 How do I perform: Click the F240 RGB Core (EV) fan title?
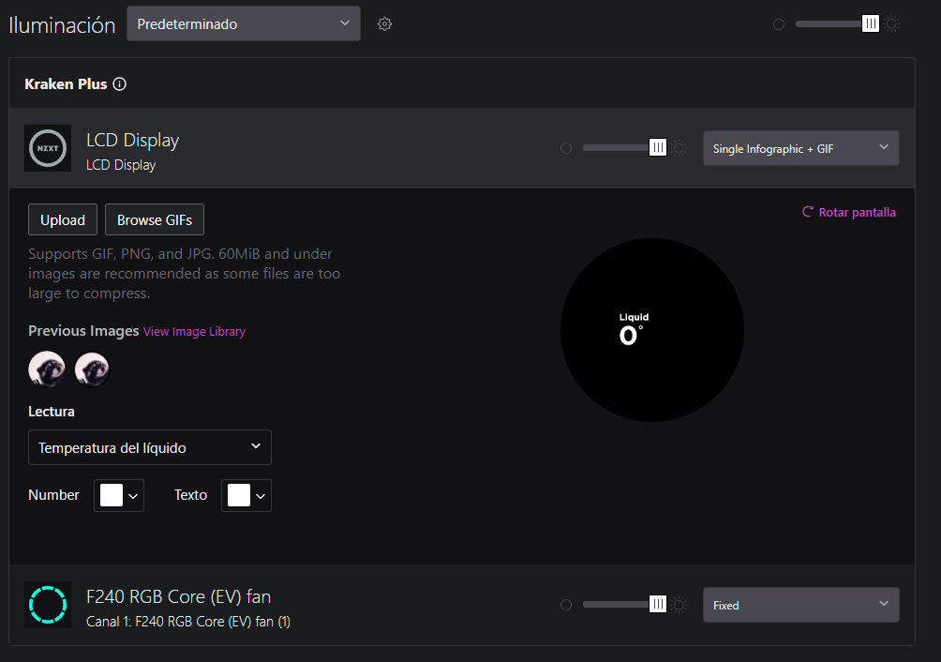point(178,596)
